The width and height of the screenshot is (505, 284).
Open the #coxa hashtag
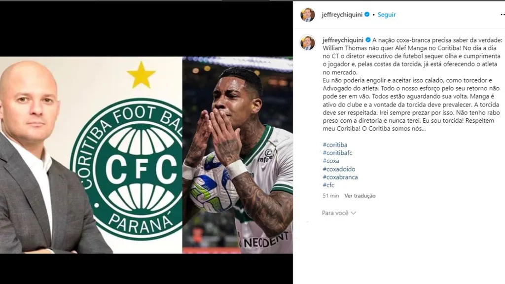(x=331, y=161)
